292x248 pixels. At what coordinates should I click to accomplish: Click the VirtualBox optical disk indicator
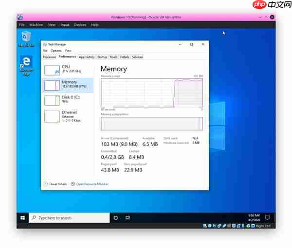(210, 226)
